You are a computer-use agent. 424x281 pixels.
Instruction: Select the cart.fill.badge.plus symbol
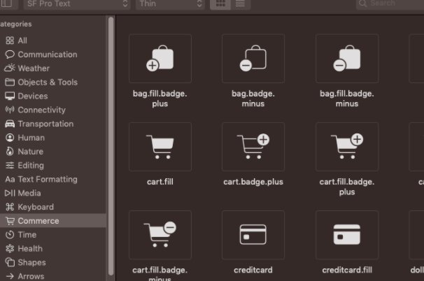coord(346,147)
